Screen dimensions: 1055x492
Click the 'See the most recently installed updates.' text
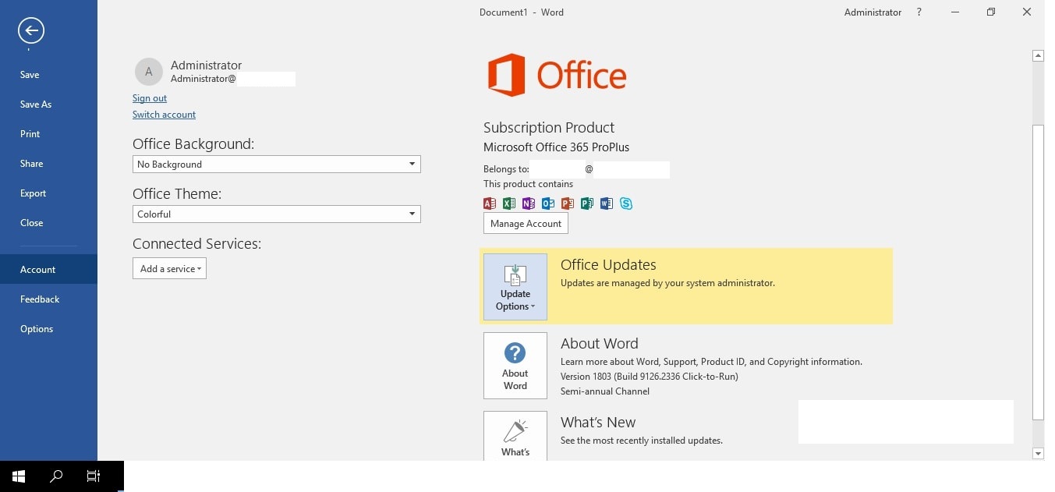[642, 441]
